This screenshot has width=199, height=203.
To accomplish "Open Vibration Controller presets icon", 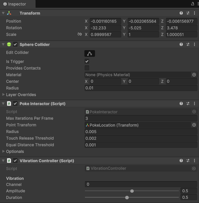I will click(188, 161).
